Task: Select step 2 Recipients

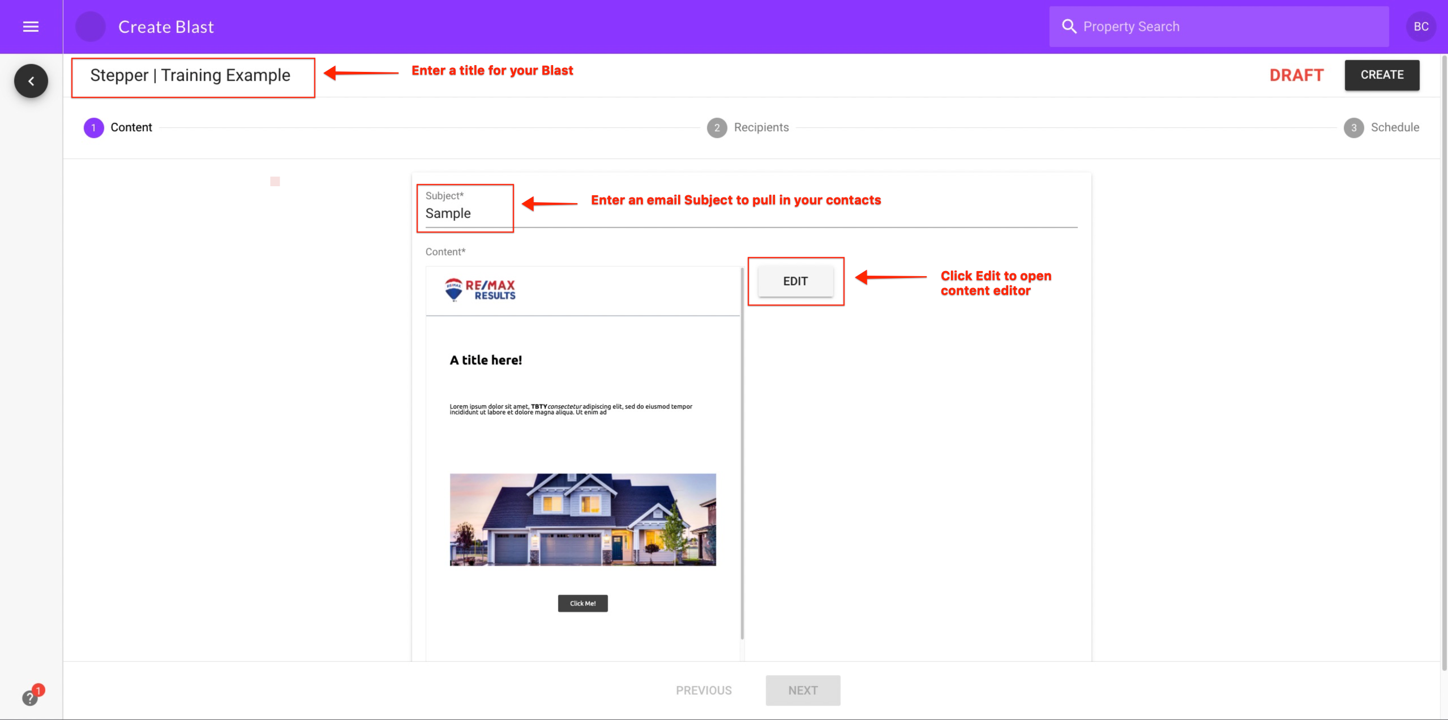Action: click(x=748, y=128)
